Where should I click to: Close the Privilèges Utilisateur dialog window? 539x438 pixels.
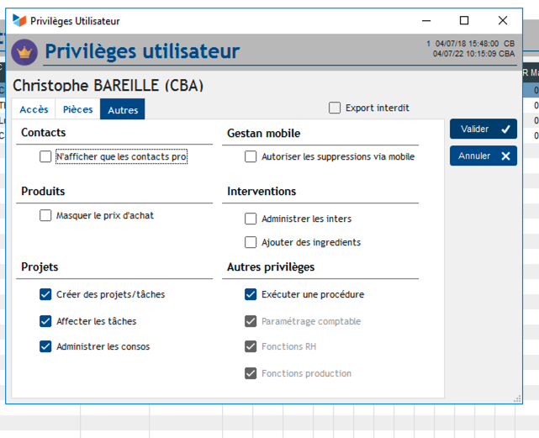click(503, 20)
